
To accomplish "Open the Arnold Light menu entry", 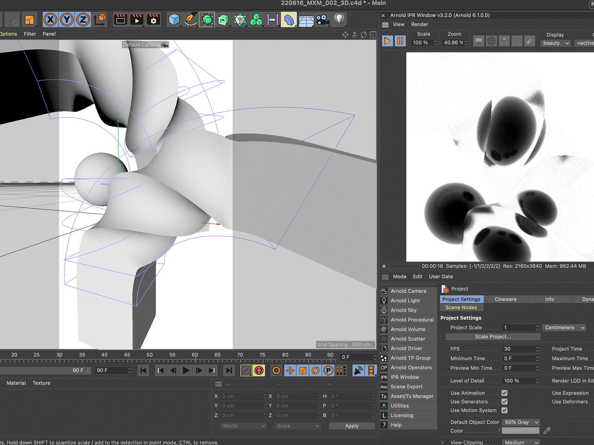I will [405, 301].
